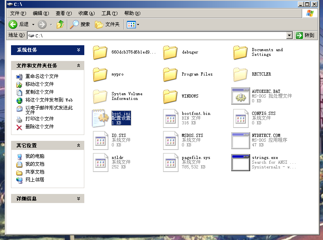Click the Views grid icon
The height and width of the screenshot is (240, 323).
coord(131,25)
